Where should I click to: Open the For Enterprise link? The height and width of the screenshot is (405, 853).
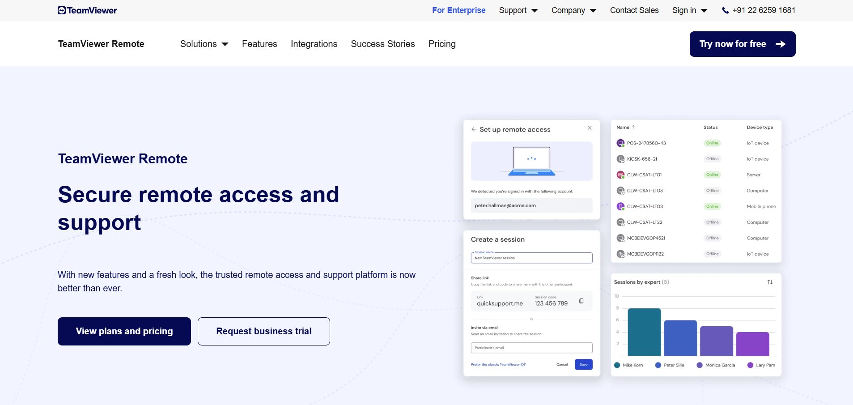click(x=458, y=10)
